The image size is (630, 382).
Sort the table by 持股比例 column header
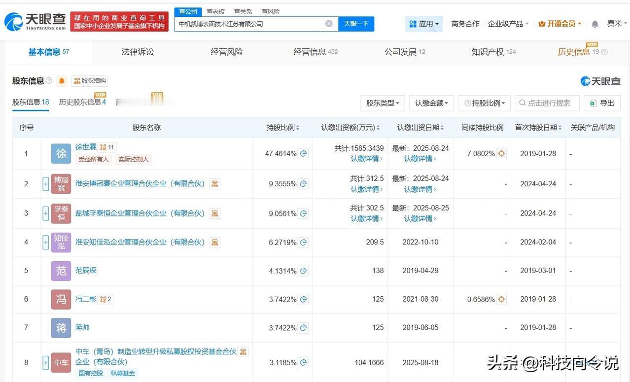coord(283,128)
